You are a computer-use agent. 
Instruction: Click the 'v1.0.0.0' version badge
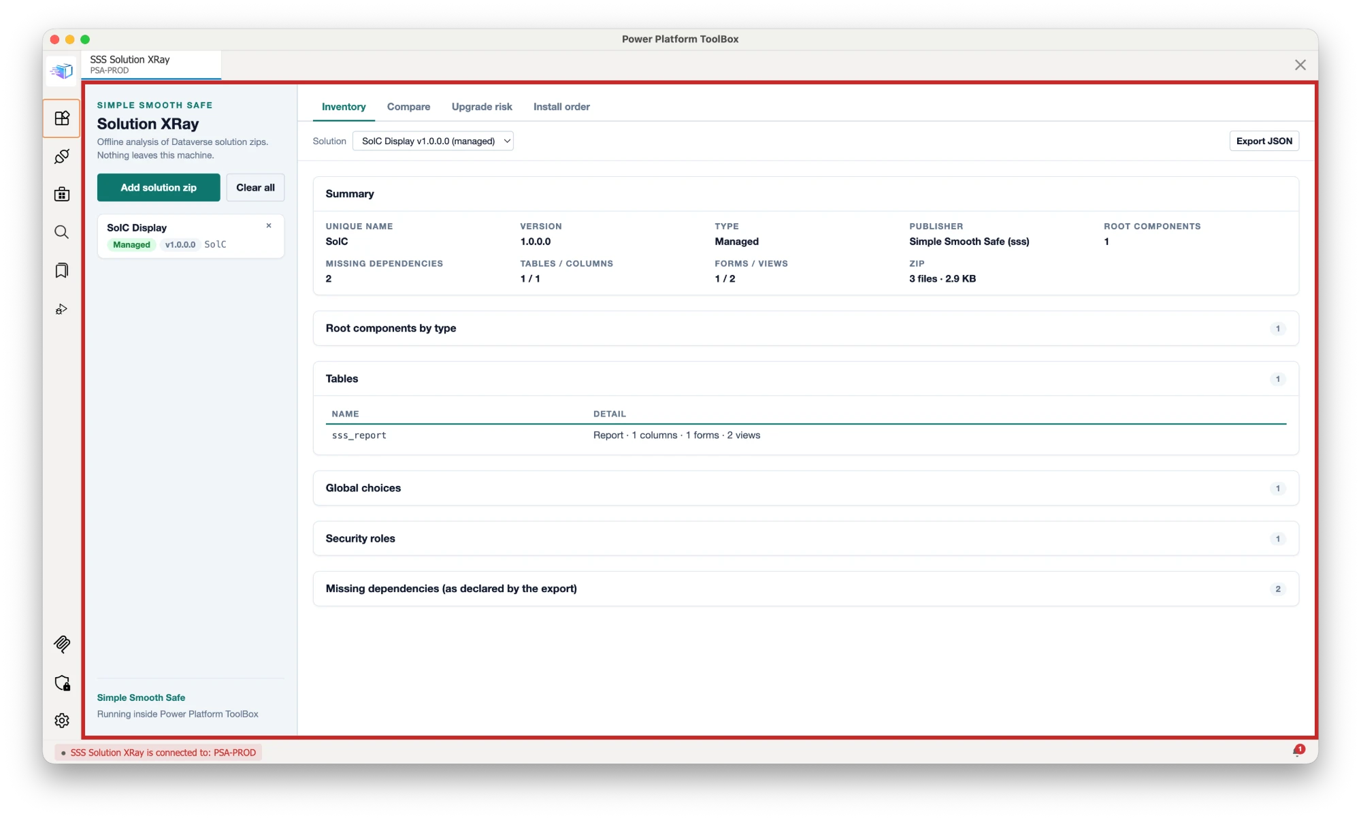(x=180, y=245)
